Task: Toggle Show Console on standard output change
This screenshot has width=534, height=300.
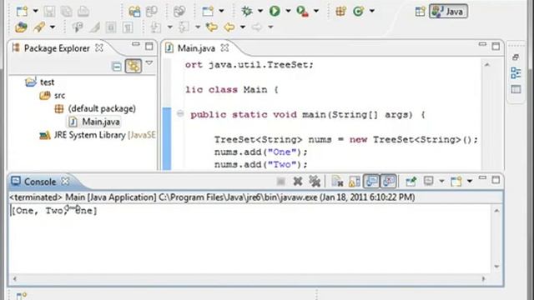Action: point(371,181)
